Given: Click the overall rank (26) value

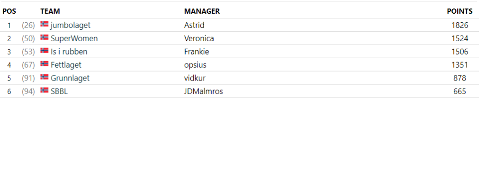Looking at the screenshot, I should click(x=28, y=26).
